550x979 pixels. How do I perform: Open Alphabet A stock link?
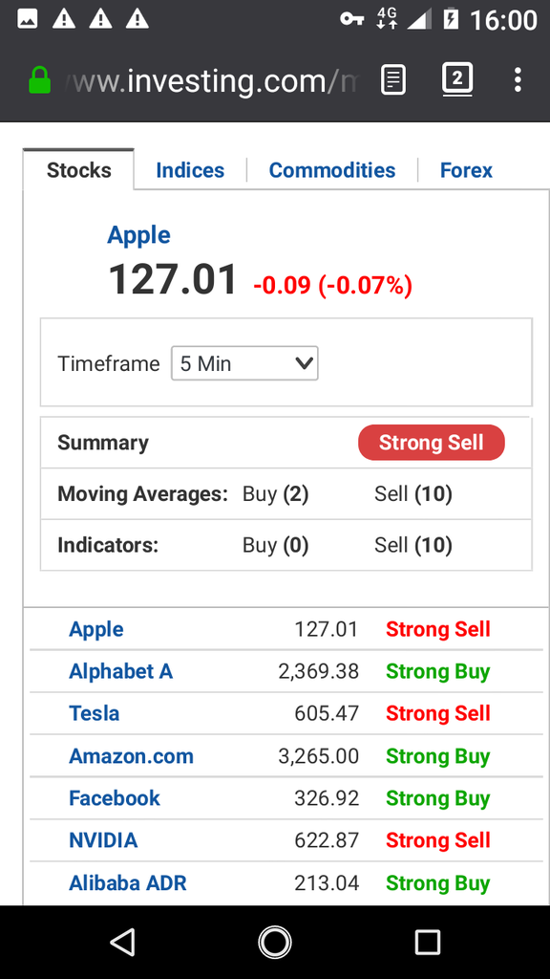pos(120,671)
